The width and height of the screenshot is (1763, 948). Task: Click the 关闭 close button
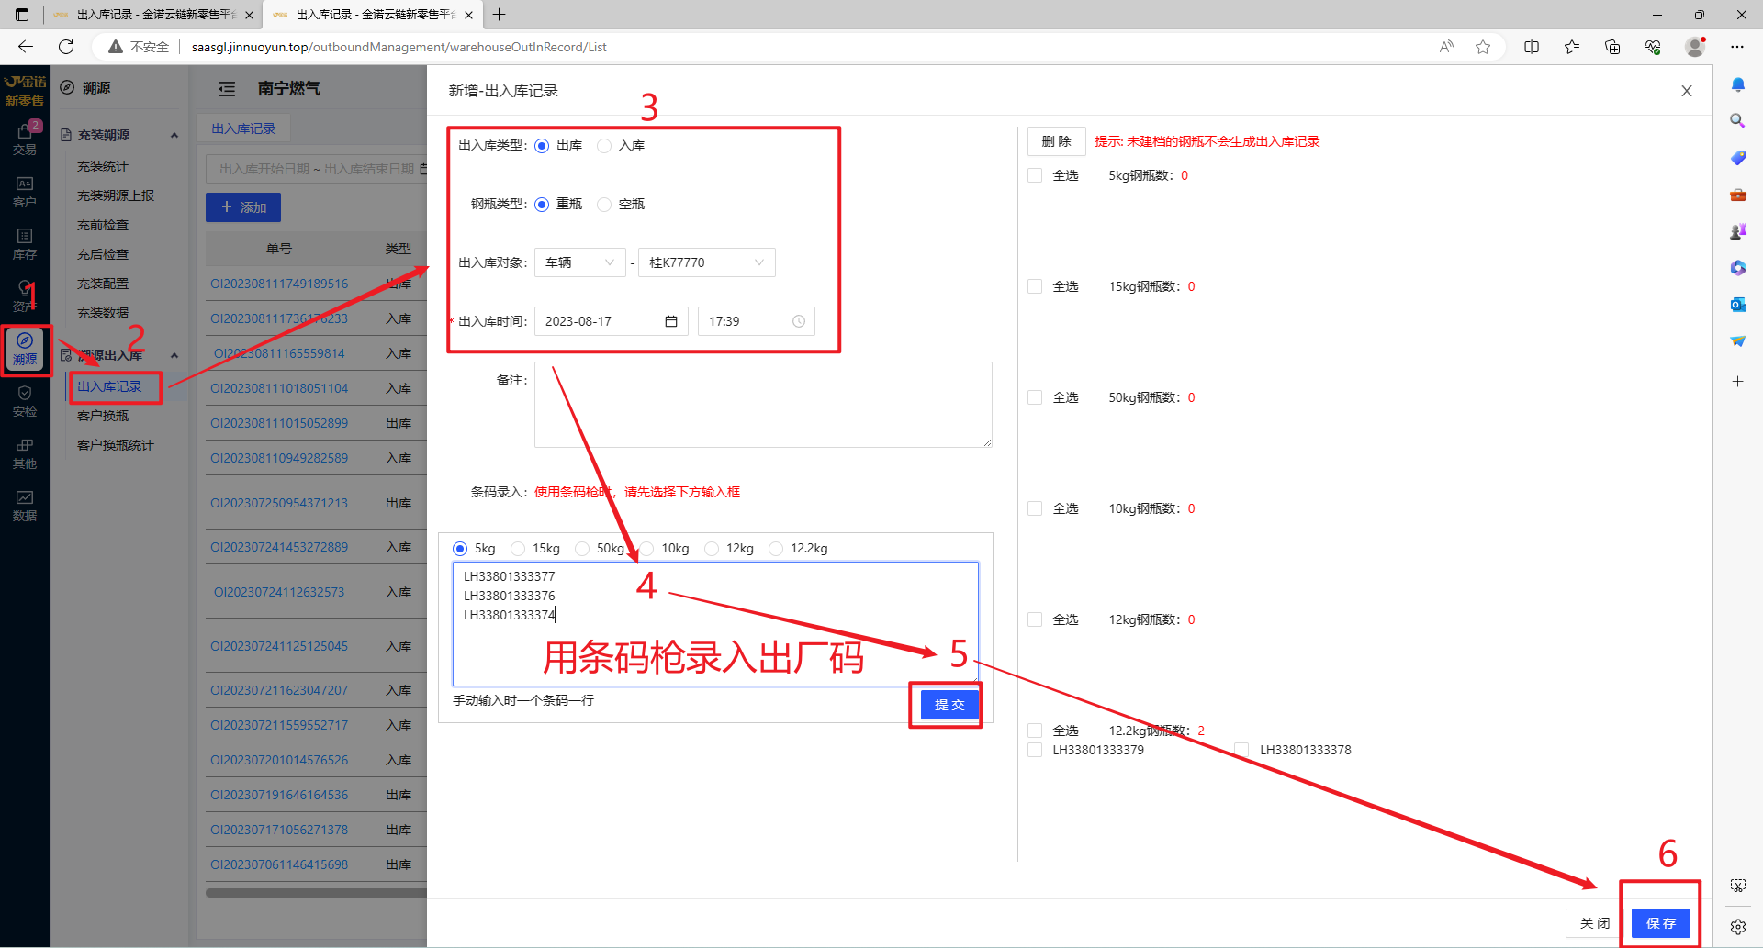tap(1595, 923)
